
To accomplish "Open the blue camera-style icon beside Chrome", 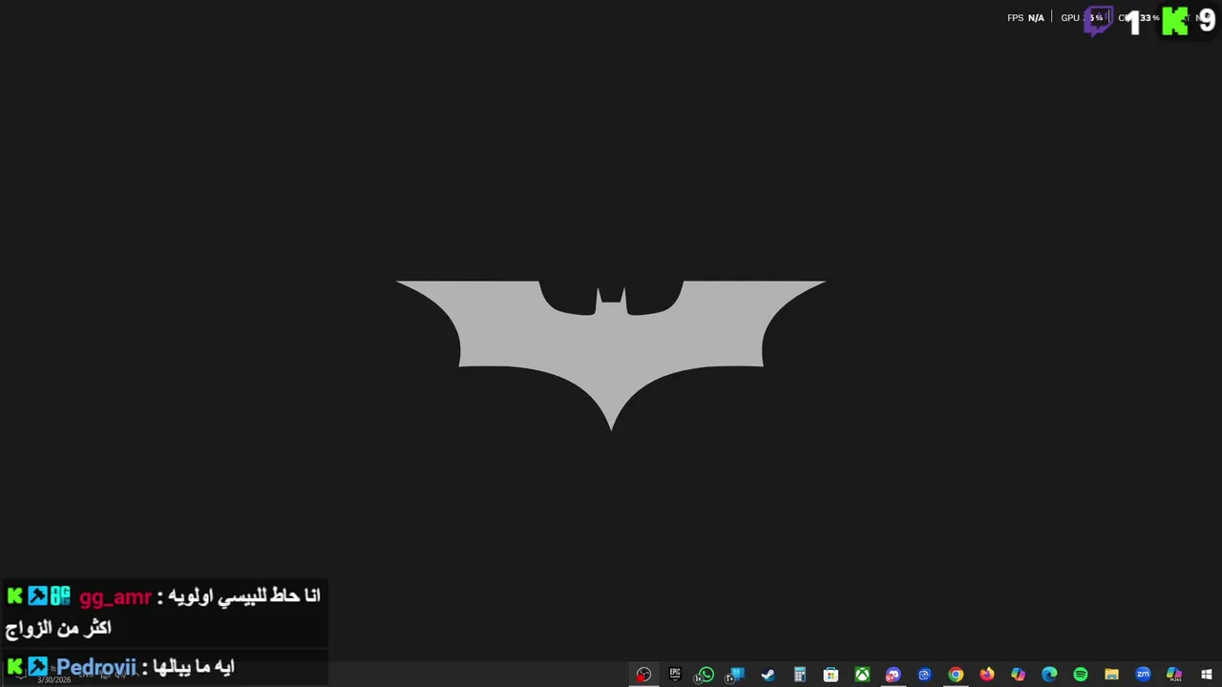I will pos(924,675).
